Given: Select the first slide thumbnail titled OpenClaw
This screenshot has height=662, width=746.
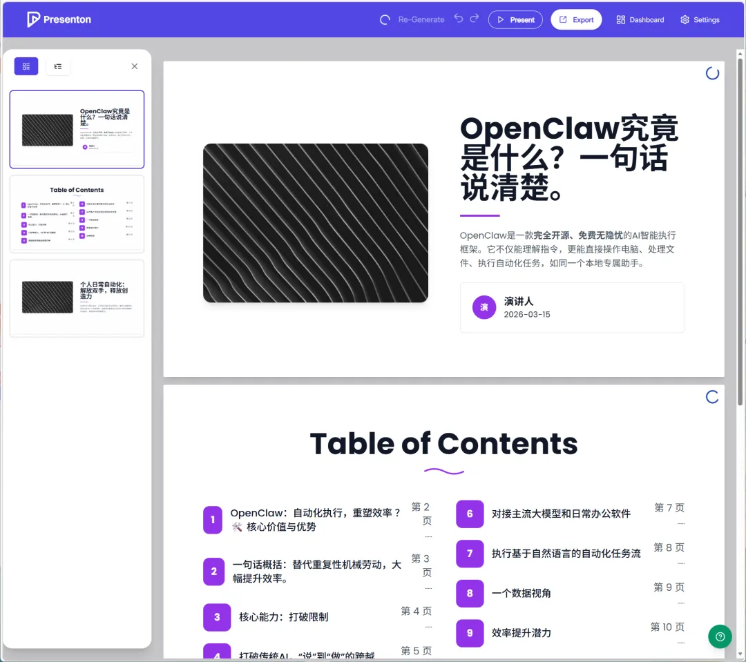Looking at the screenshot, I should [77, 129].
